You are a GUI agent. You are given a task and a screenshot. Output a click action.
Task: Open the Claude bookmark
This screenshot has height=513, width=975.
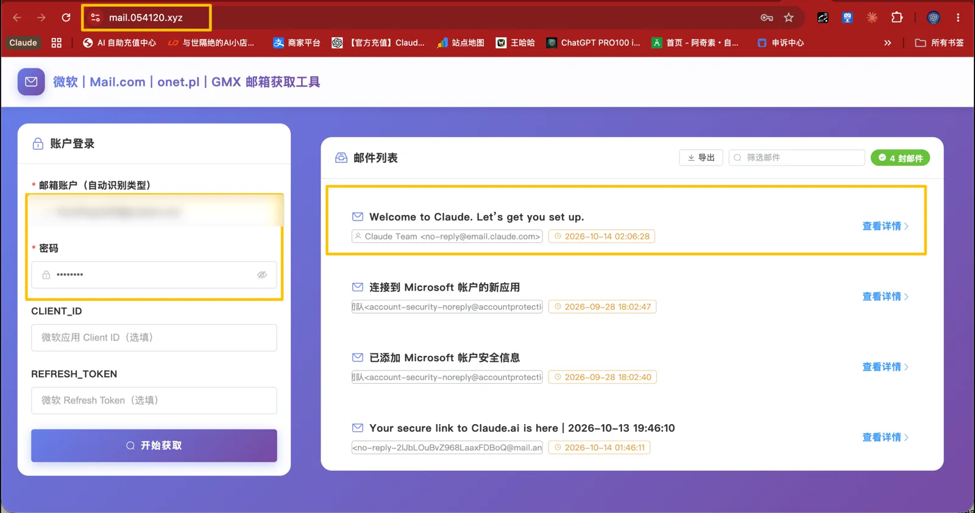click(x=23, y=43)
